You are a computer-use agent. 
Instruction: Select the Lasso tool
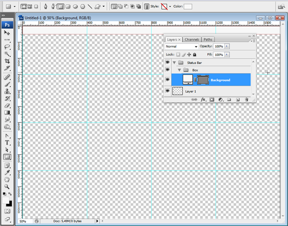pos(7,47)
